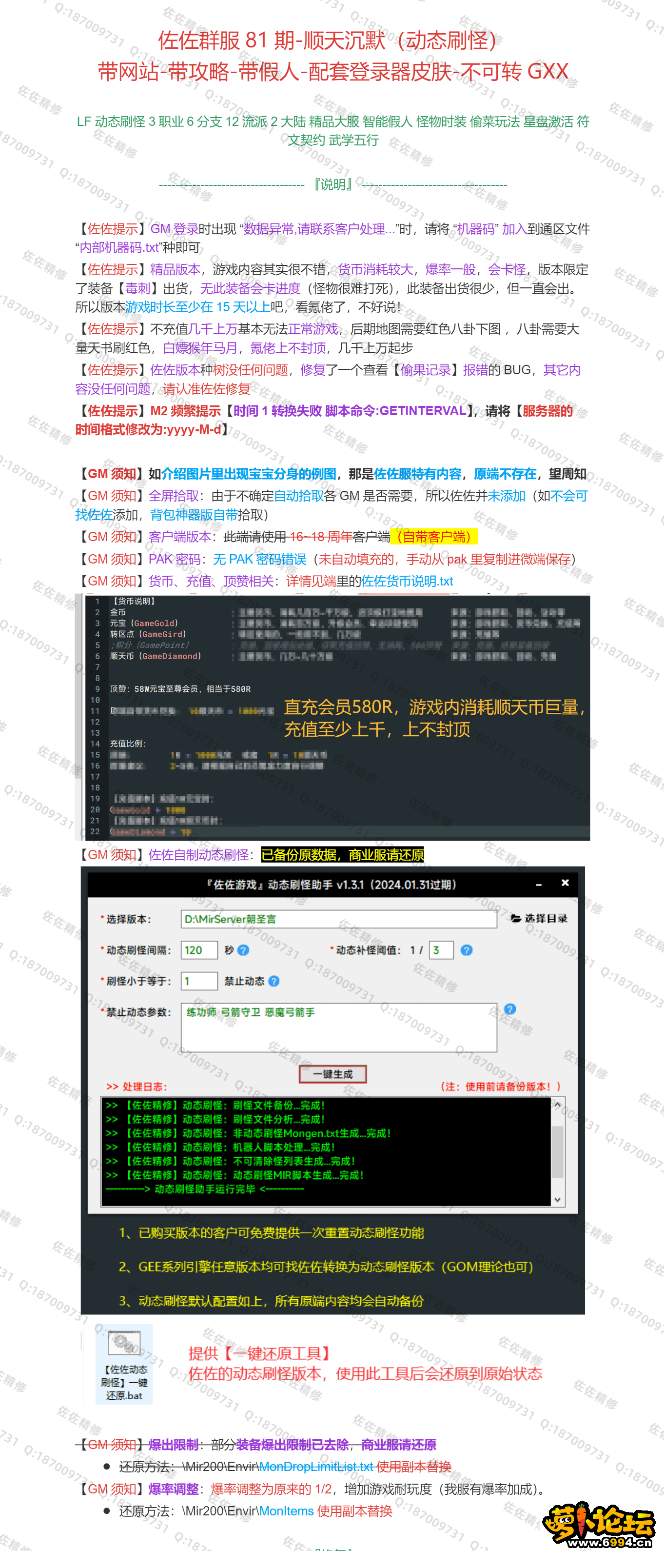Click the red text 提供【一键还原工具】

tap(260, 1353)
